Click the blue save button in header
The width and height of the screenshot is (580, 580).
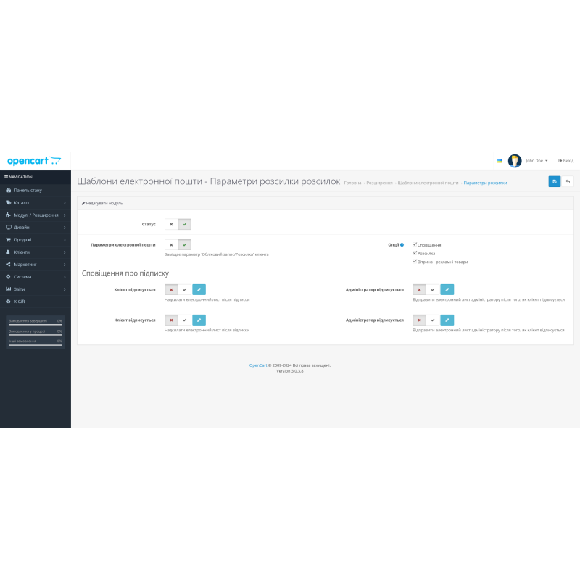click(x=555, y=181)
